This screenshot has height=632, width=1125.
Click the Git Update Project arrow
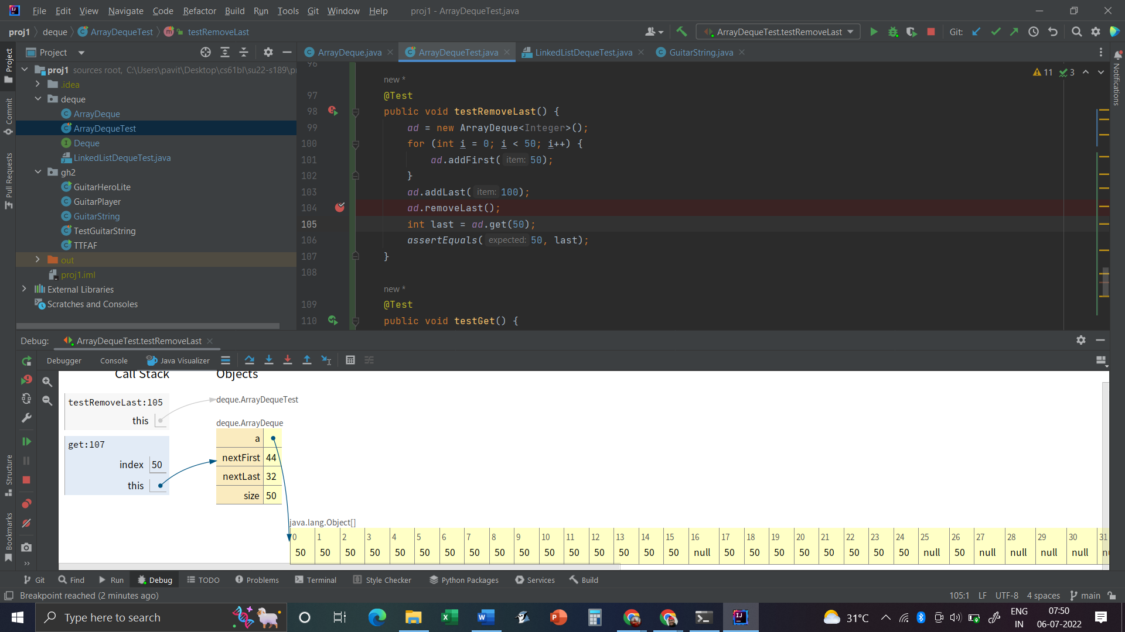[976, 32]
